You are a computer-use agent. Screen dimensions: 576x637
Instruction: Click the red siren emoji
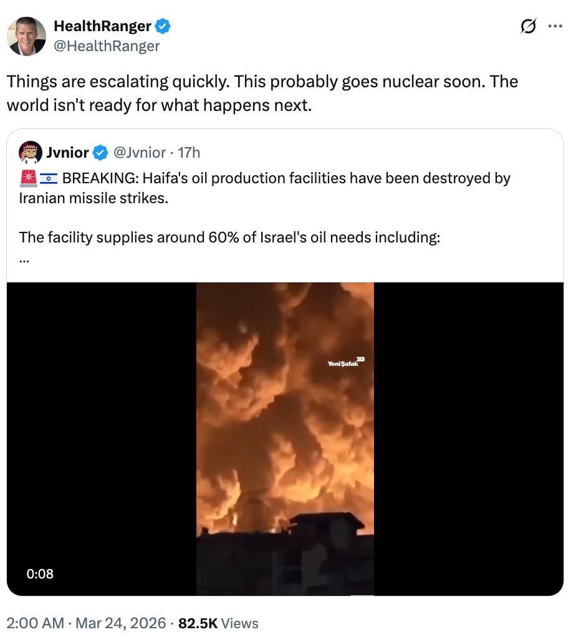point(29,179)
